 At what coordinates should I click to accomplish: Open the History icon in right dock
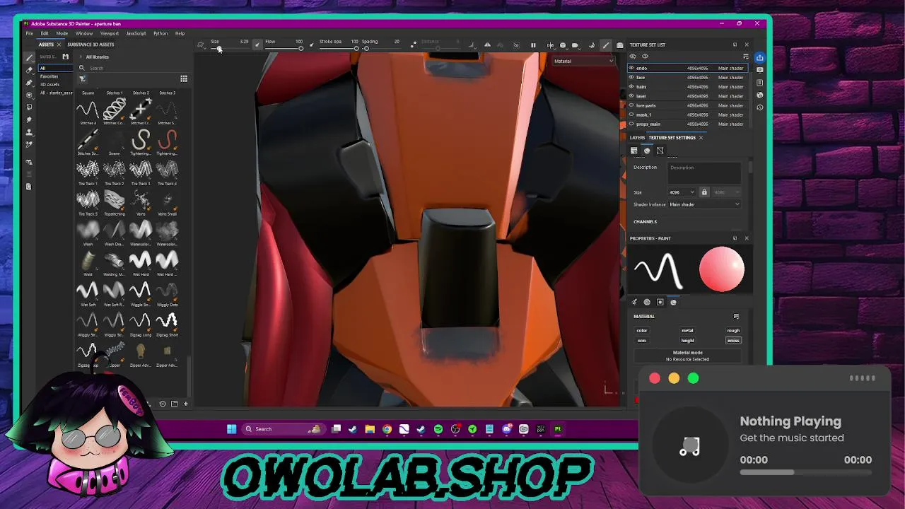pos(759,107)
